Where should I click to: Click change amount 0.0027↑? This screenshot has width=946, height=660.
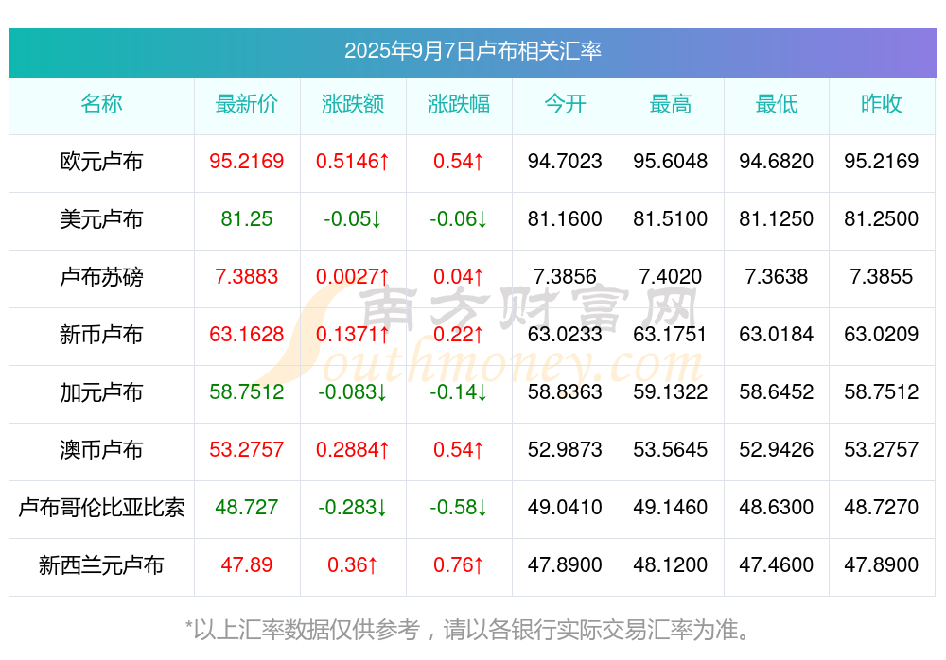353,276
